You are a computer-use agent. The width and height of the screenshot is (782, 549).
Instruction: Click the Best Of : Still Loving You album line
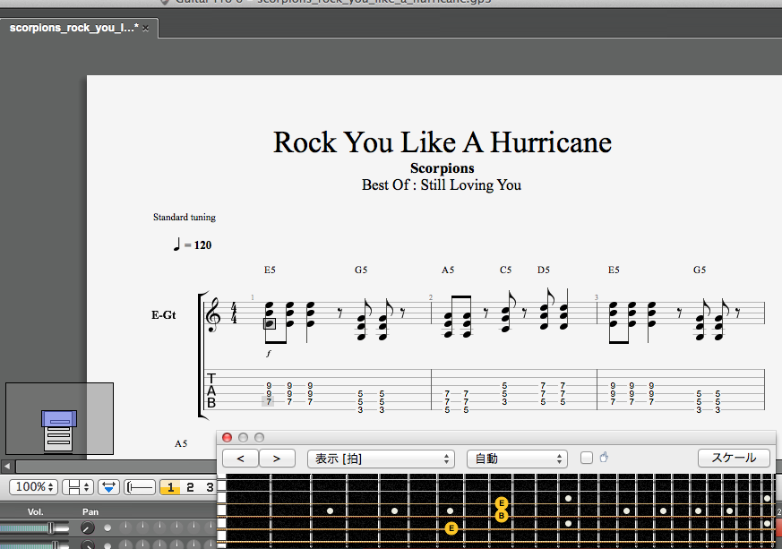442,185
